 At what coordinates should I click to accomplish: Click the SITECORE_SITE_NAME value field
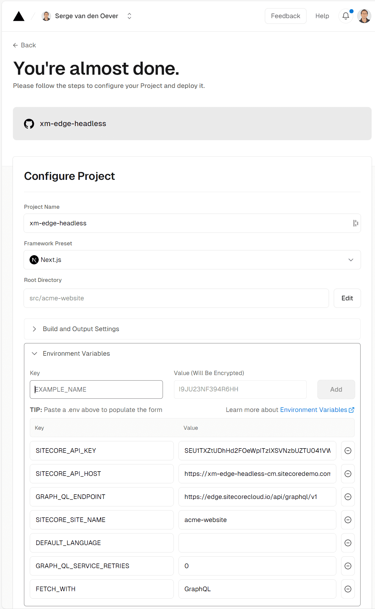257,520
